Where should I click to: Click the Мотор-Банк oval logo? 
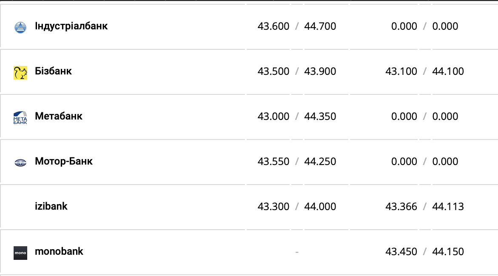[x=20, y=162]
